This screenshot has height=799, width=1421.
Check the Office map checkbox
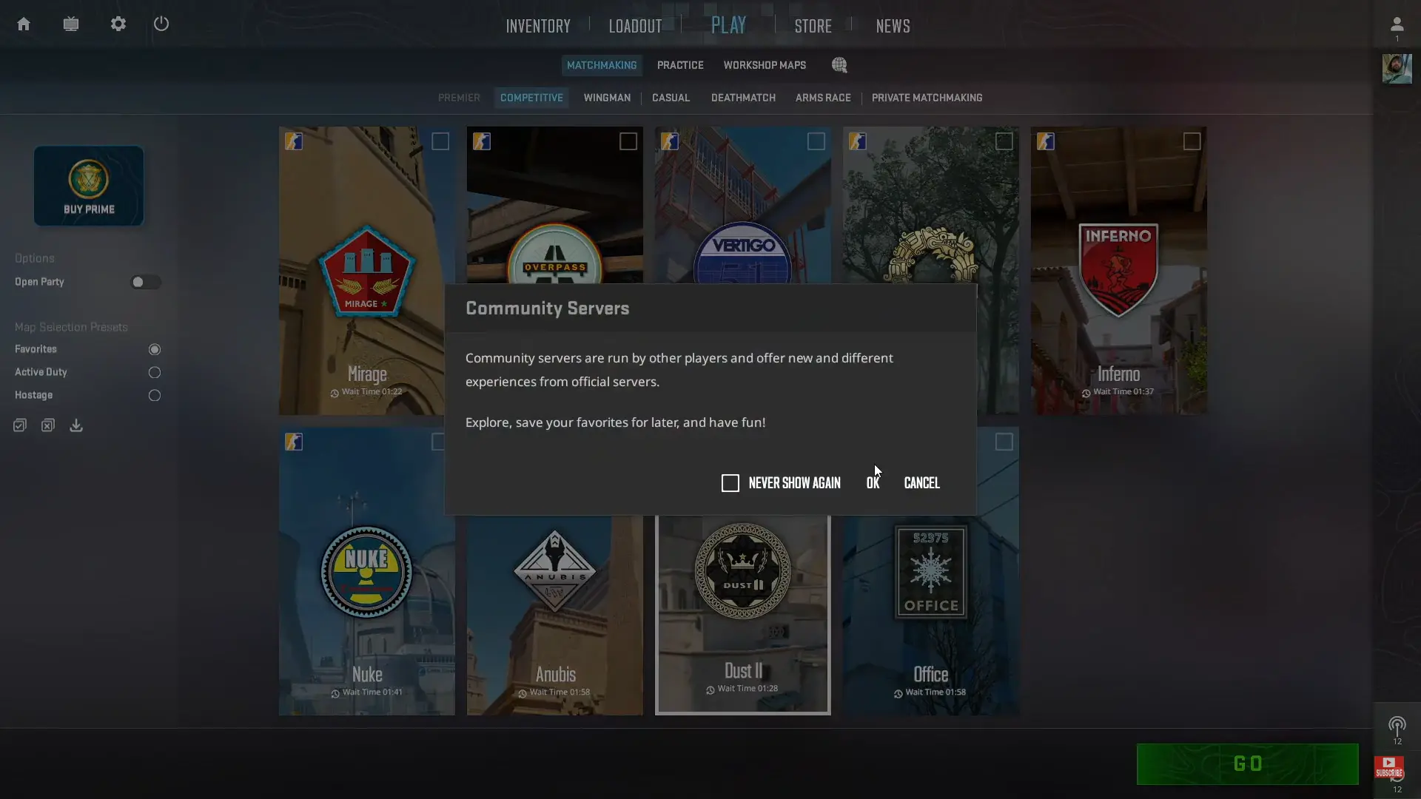pos(1004,442)
